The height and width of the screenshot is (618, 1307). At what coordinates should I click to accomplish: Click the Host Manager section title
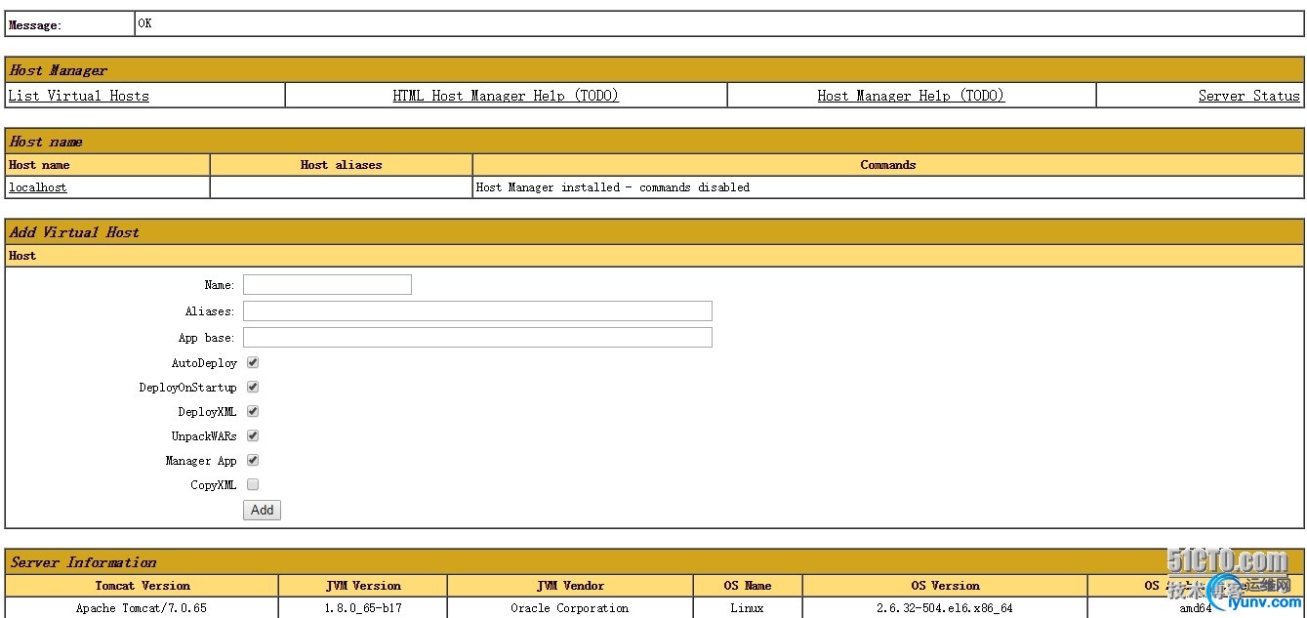[59, 70]
